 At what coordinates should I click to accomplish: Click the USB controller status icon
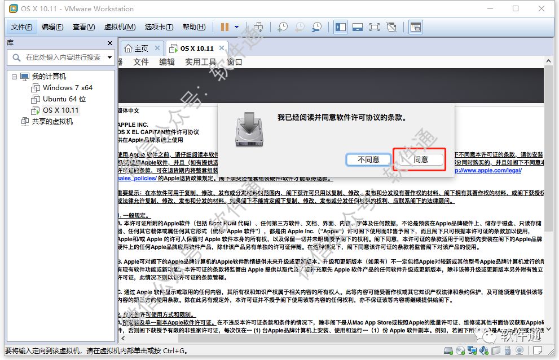click(508, 351)
